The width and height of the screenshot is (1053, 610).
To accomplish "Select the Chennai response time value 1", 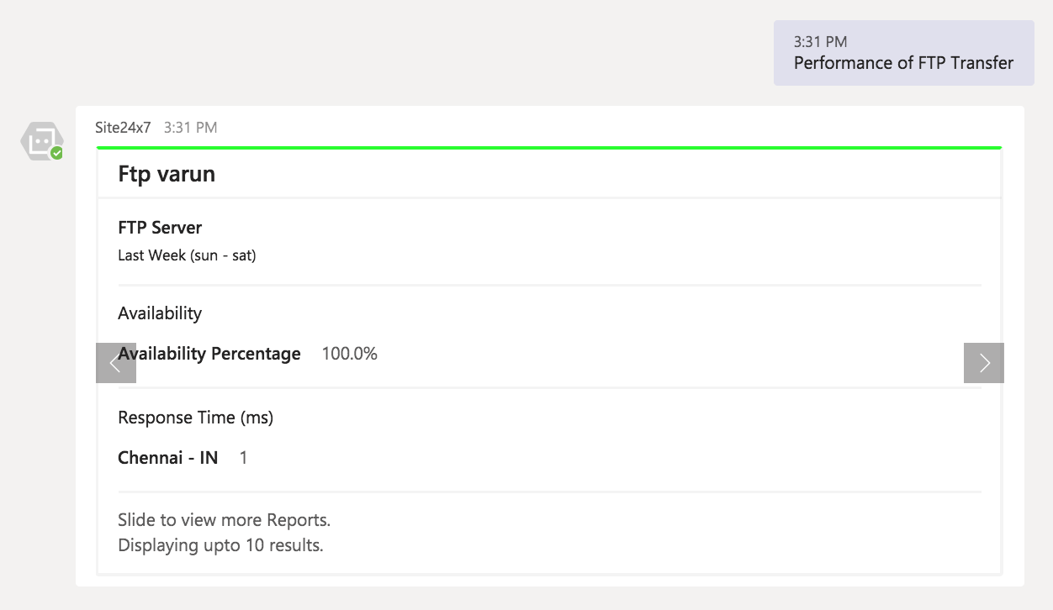I will tap(244, 458).
